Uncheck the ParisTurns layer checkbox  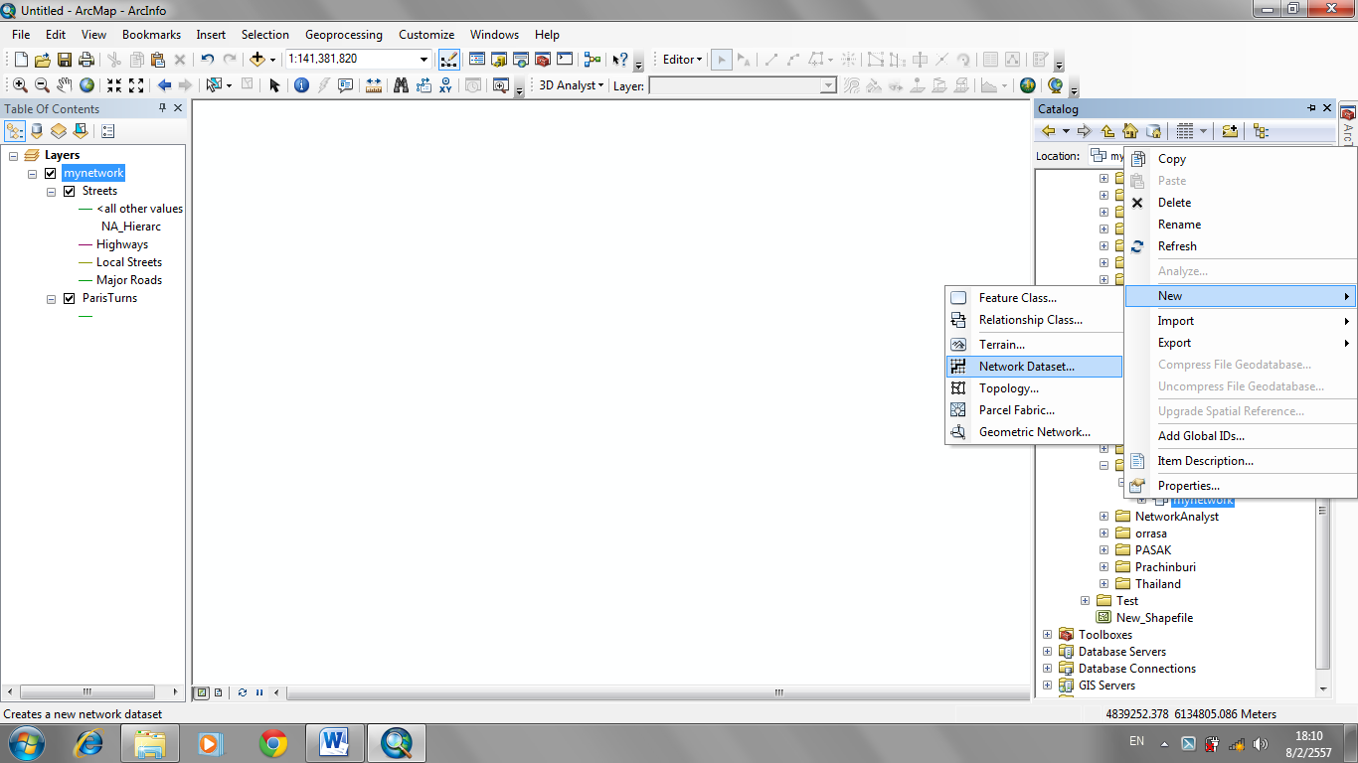[69, 298]
